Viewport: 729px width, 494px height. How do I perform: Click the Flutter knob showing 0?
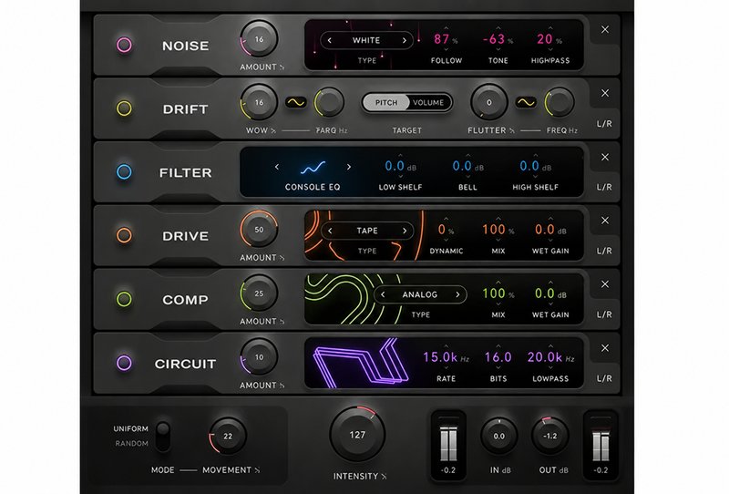coord(488,102)
